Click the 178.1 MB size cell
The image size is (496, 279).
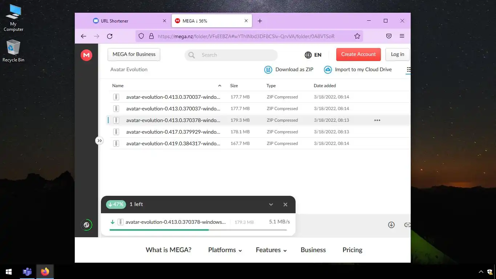[x=240, y=132]
